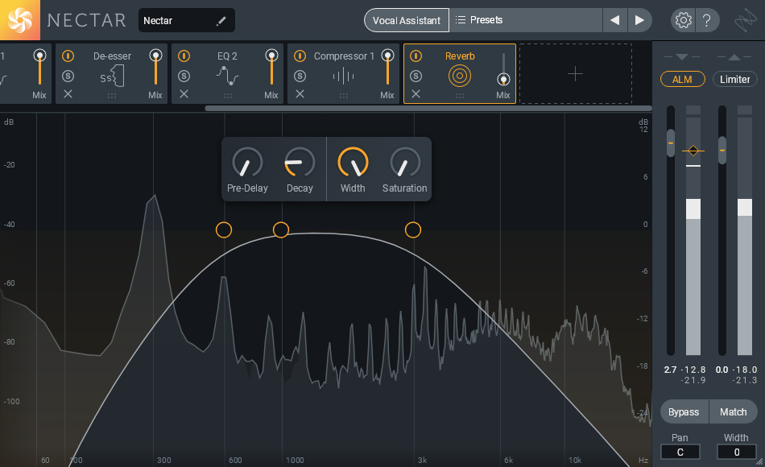This screenshot has width=765, height=467.
Task: Open the Presets list
Action: coord(526,20)
